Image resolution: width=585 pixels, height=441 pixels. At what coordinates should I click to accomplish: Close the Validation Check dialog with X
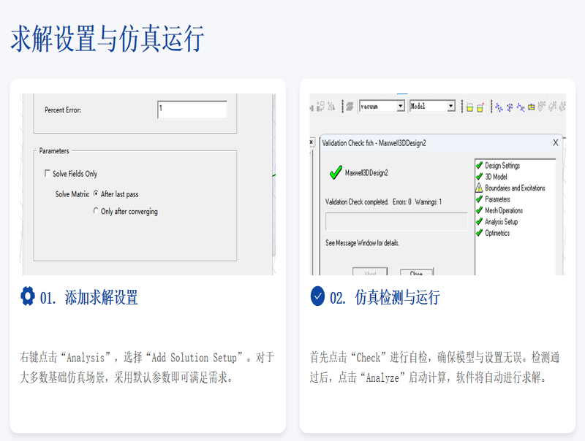point(555,142)
